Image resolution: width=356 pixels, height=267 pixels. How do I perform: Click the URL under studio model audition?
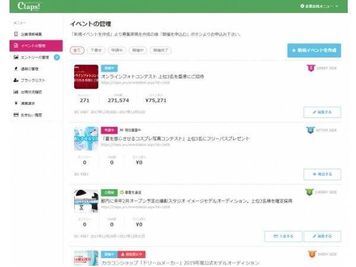(135, 207)
